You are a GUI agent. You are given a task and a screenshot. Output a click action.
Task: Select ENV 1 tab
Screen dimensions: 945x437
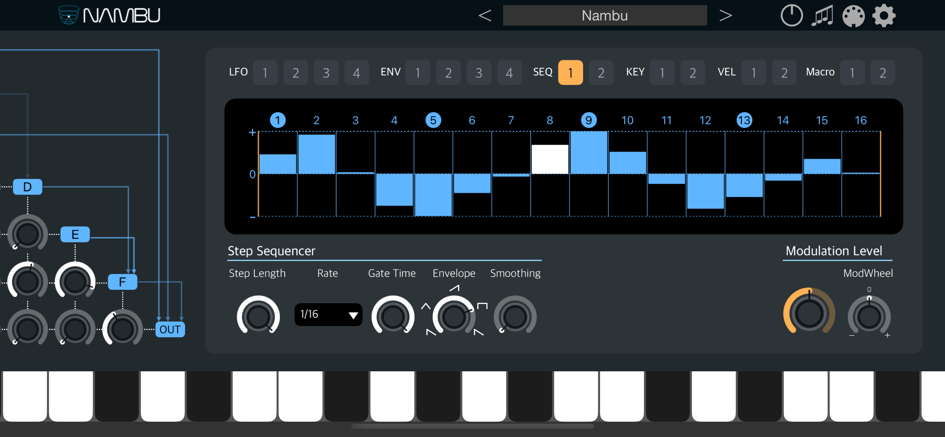[417, 72]
